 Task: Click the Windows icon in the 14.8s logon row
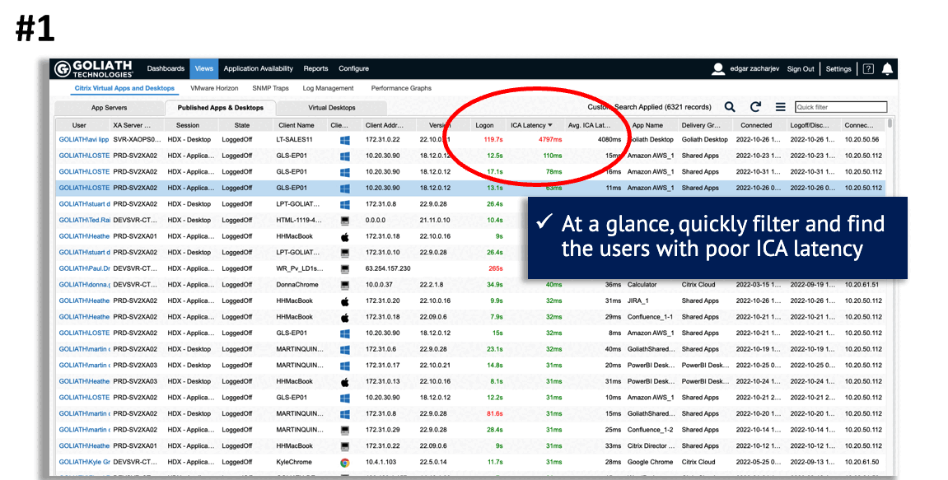(344, 365)
